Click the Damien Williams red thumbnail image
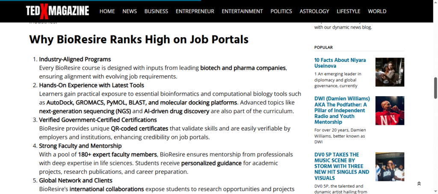Viewport: 438px width, 194px height. point(390,111)
